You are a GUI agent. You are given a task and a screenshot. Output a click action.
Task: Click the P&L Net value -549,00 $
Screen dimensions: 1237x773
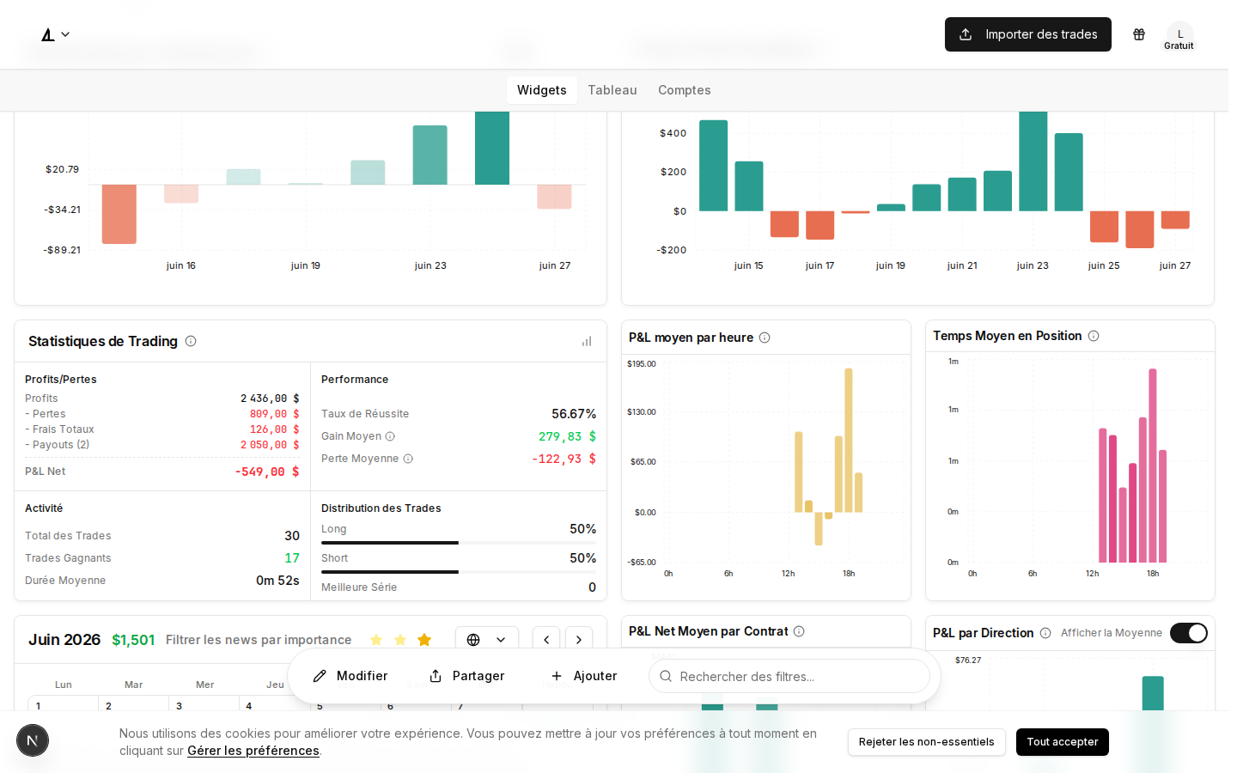(267, 472)
